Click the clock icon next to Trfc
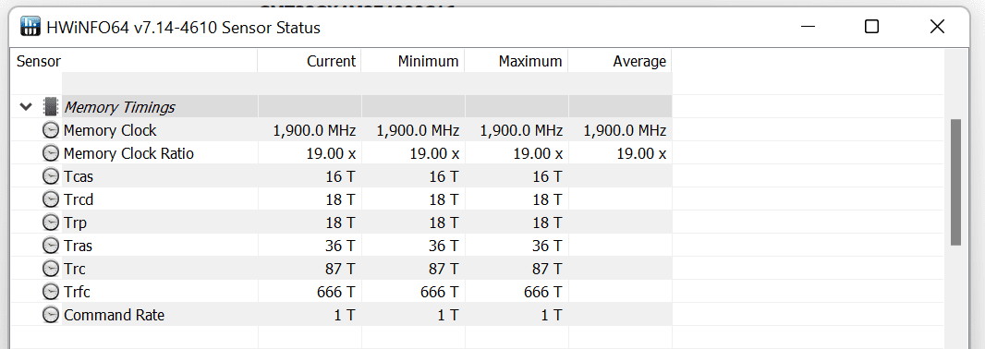The width and height of the screenshot is (985, 349). (x=50, y=292)
